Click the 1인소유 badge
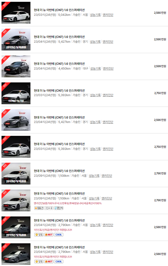Image resolution: width=168 pixels, height=266 pixels. [x=49, y=208]
